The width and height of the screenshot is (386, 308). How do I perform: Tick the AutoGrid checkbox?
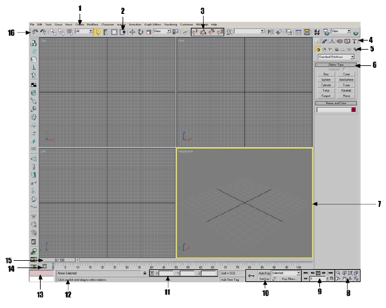click(344, 70)
